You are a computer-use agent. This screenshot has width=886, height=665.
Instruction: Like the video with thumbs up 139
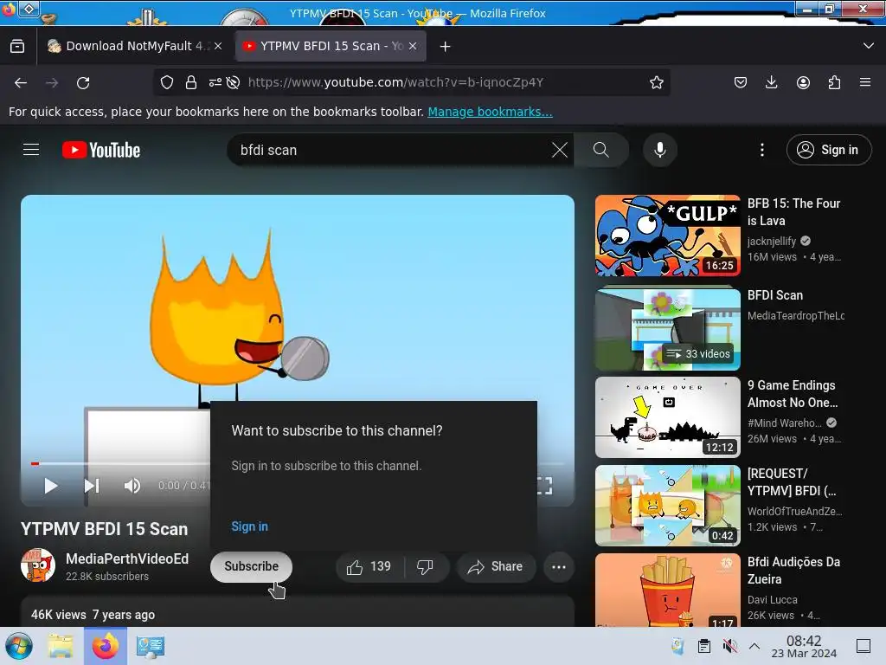pos(370,566)
